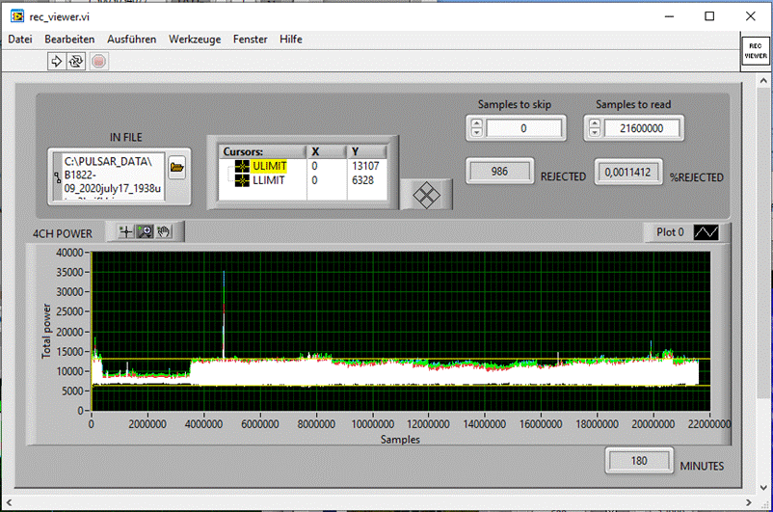Image resolution: width=773 pixels, height=512 pixels.
Task: Open the Bearbeiten menu
Action: (x=69, y=39)
